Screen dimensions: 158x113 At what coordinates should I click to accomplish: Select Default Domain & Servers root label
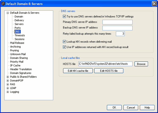pos(25,13)
